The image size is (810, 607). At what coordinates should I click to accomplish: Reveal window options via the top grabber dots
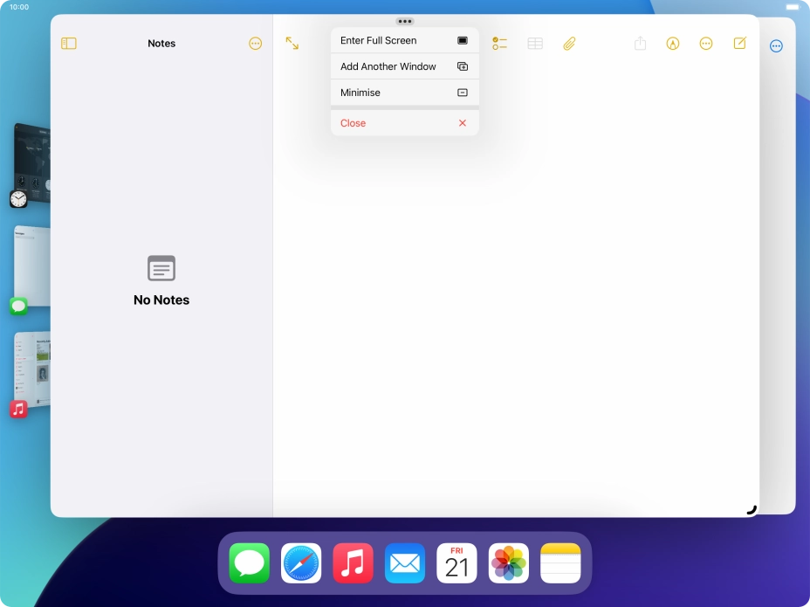(404, 21)
